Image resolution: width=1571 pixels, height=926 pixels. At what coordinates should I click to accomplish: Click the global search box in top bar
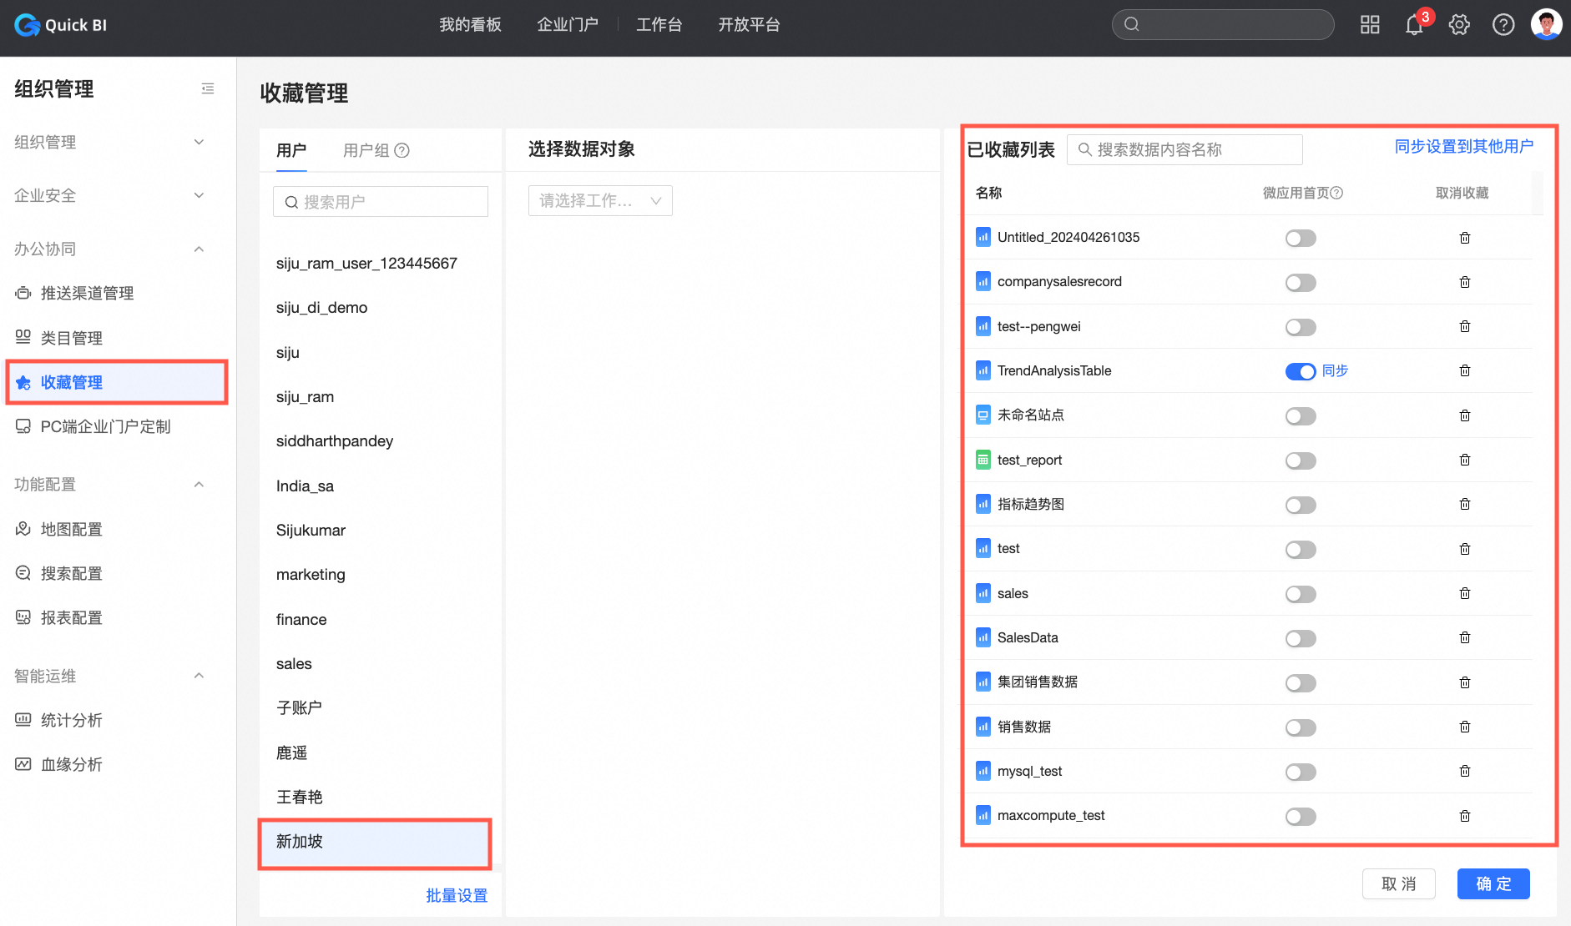[x=1223, y=24]
